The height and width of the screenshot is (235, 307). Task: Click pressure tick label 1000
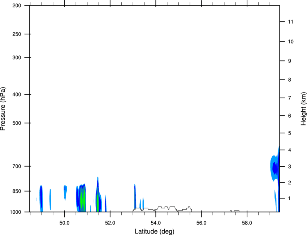(16, 212)
